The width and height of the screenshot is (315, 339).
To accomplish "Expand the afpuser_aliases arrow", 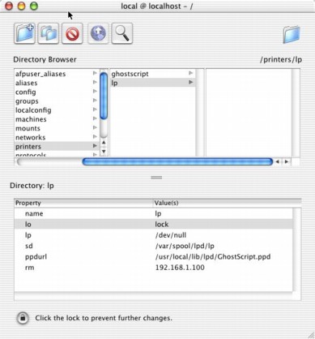I will [95, 73].
